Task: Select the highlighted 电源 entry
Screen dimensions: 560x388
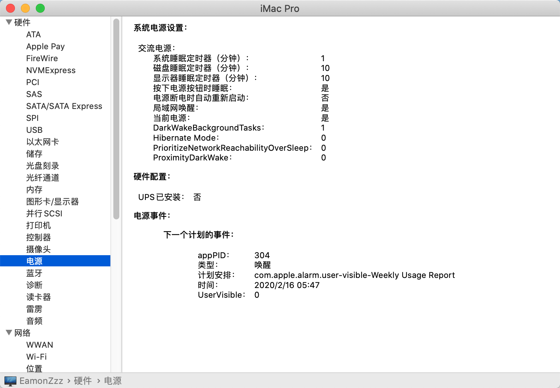Action: click(x=55, y=261)
